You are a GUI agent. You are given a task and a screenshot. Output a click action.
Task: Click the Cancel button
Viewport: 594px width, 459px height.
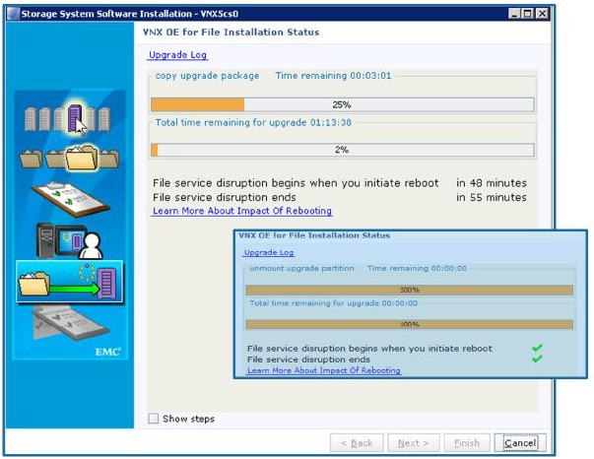(520, 442)
